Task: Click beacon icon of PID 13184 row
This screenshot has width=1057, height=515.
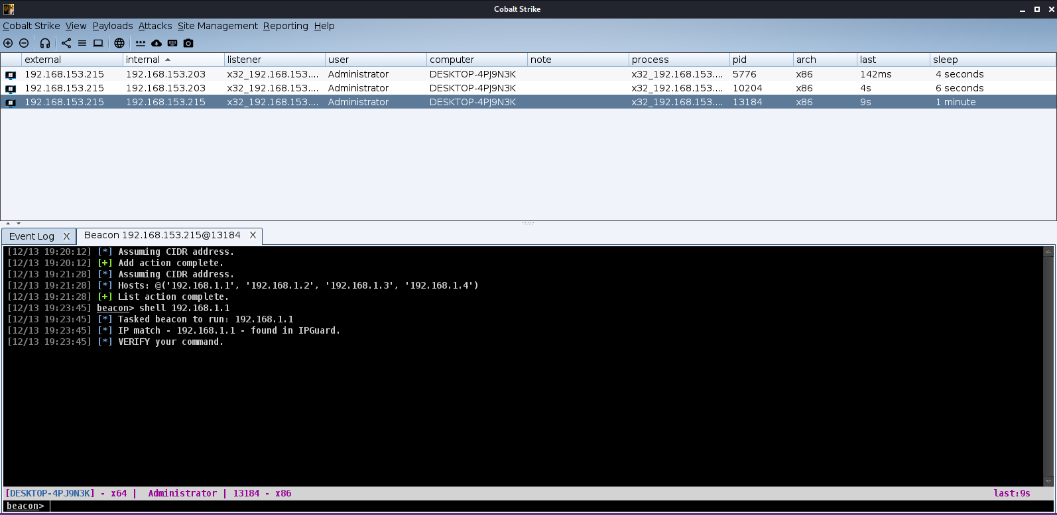Action: coord(11,103)
